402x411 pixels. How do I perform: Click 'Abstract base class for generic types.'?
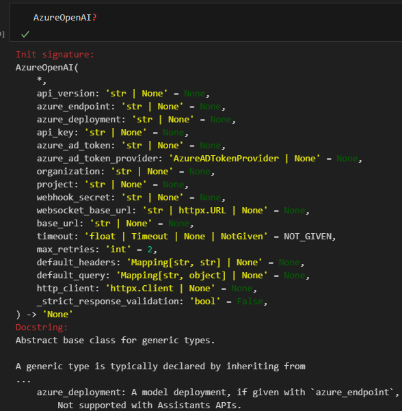coord(116,341)
